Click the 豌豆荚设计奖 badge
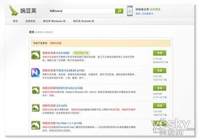The width and height of the screenshot is (198, 138). pyautogui.click(x=81, y=53)
